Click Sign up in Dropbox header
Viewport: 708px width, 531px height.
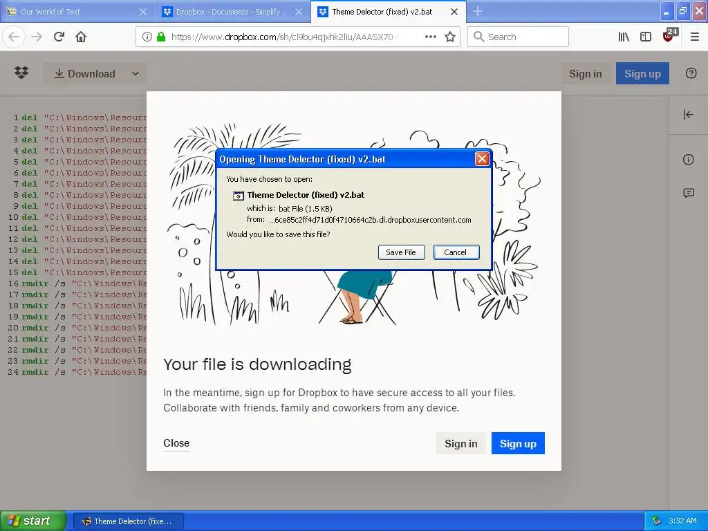[x=642, y=73]
